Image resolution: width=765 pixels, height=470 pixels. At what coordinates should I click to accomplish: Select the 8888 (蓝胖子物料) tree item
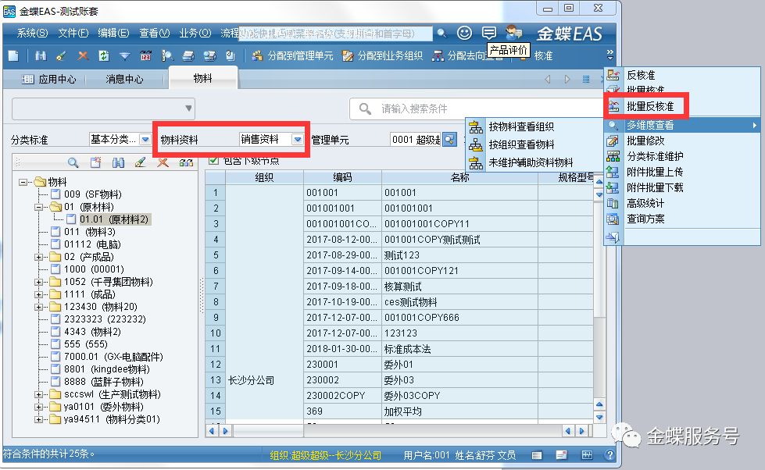click(103, 381)
